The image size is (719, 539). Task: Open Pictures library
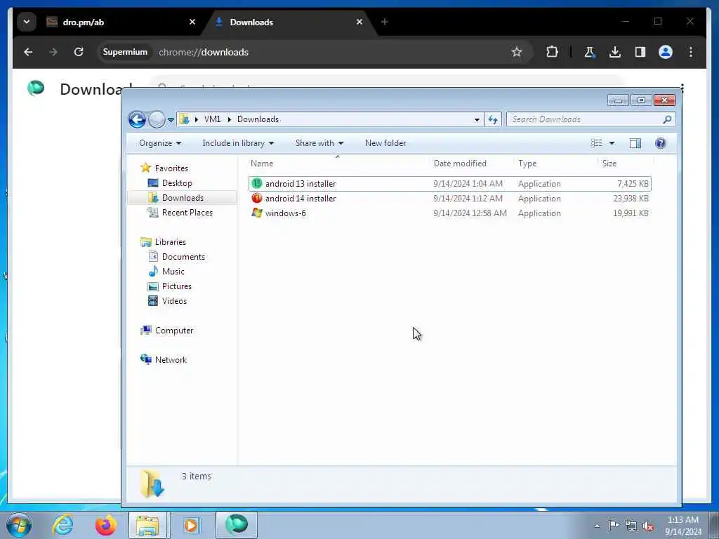(176, 286)
